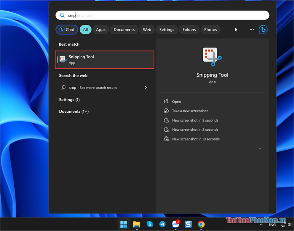
Task: Switch to the Folders filter tab
Action: point(189,30)
